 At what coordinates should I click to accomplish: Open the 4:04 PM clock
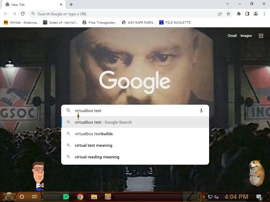[236, 197]
